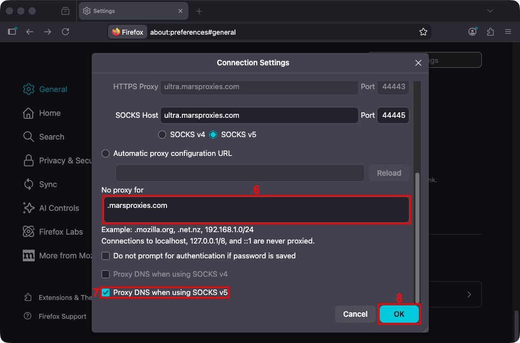
Task: Click the No proxy for text area
Action: (x=256, y=209)
